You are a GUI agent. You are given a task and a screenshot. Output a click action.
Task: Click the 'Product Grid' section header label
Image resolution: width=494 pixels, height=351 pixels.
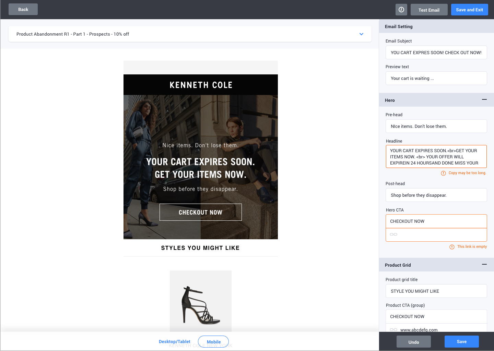coord(398,265)
